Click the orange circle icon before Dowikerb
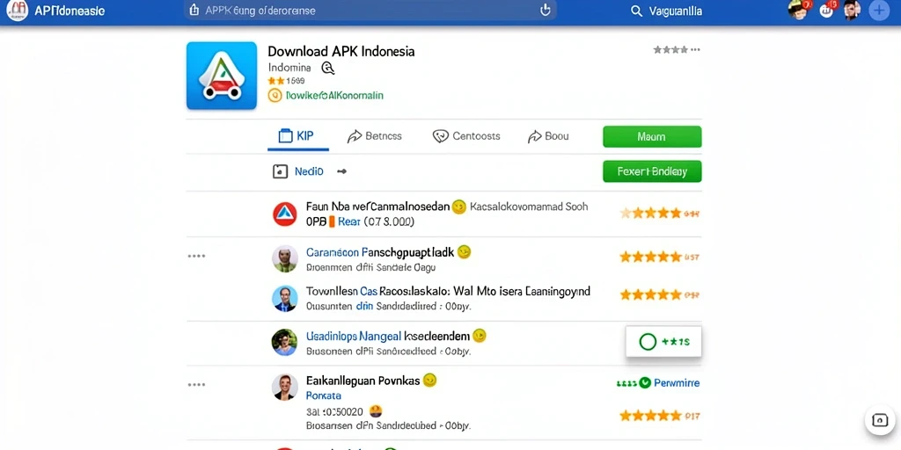 point(275,96)
